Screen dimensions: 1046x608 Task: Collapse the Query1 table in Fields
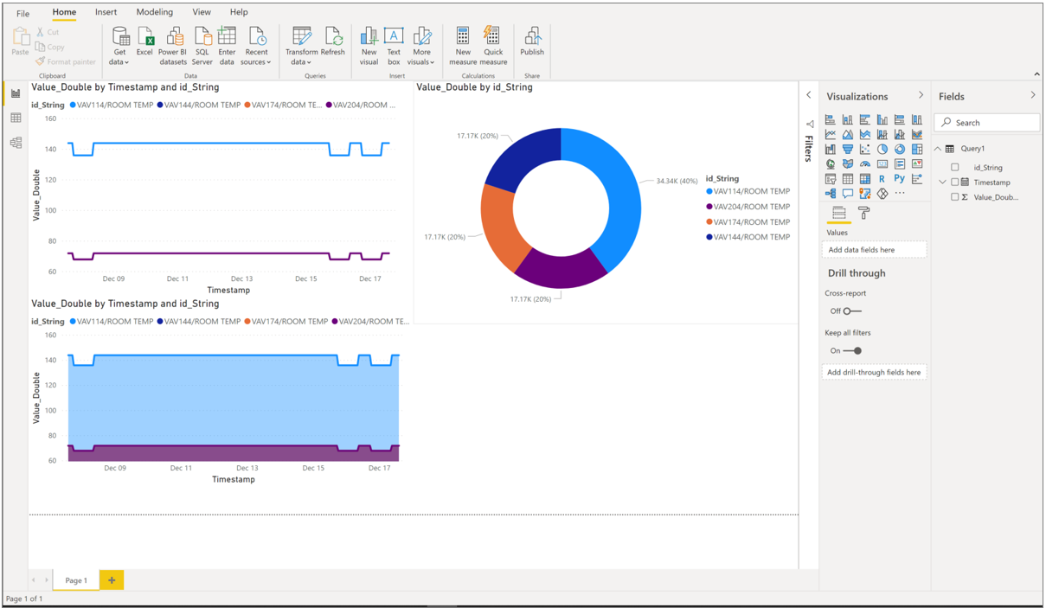coord(936,148)
